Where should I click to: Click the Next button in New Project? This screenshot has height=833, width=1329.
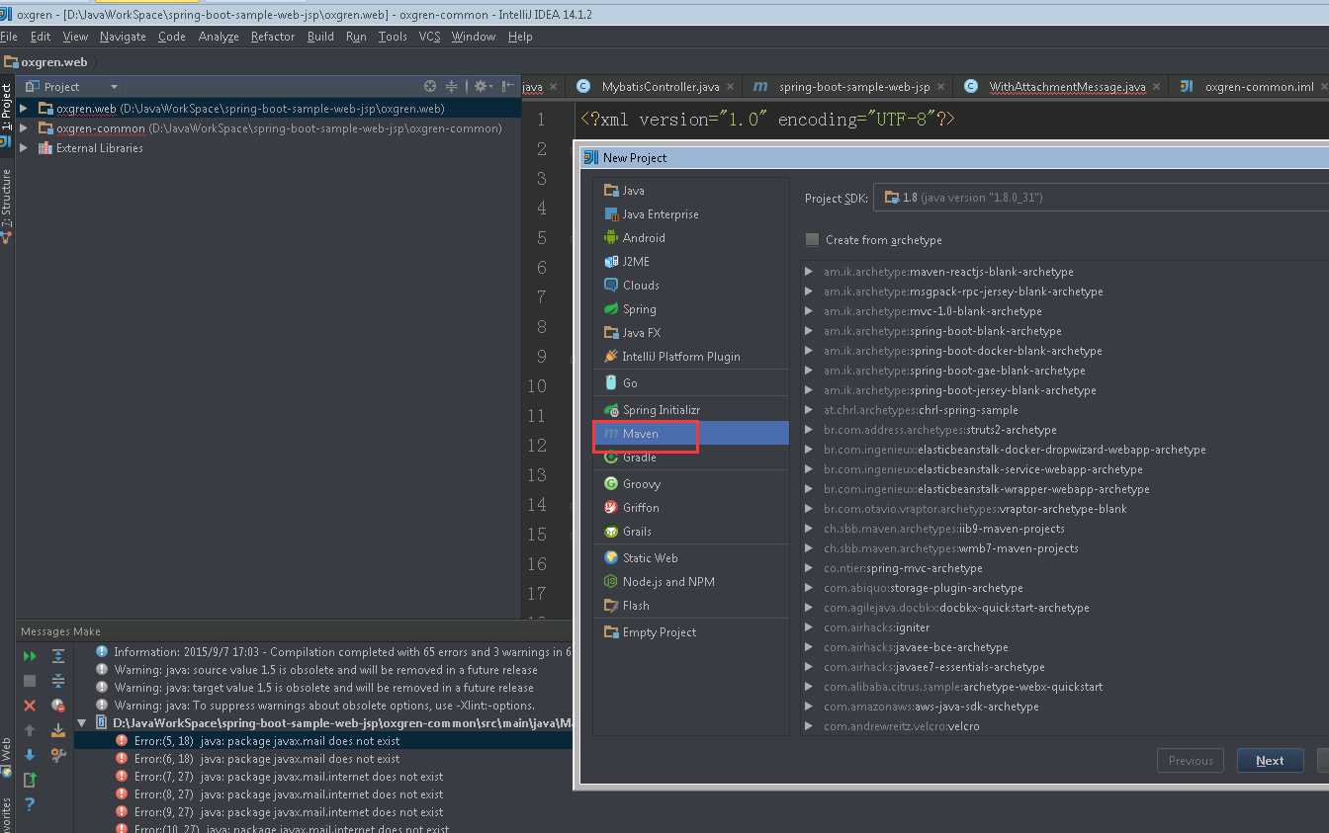[x=1270, y=761]
